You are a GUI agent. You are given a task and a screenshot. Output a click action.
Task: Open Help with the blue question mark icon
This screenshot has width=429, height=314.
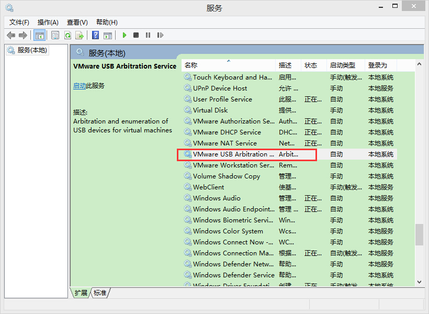click(95, 35)
